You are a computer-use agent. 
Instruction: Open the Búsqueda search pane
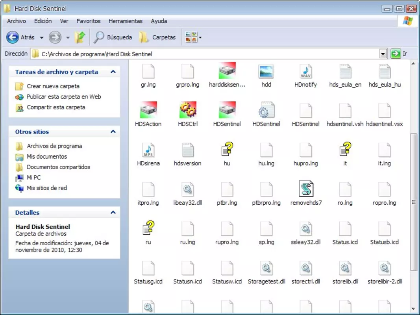pyautogui.click(x=113, y=37)
